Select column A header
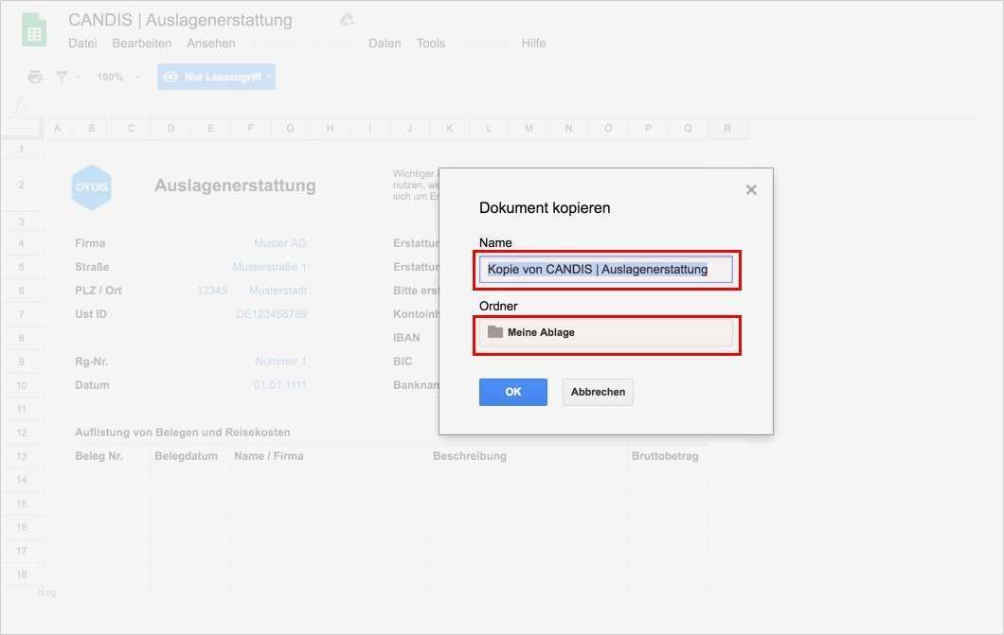Image resolution: width=1004 pixels, height=635 pixels. coord(57,128)
